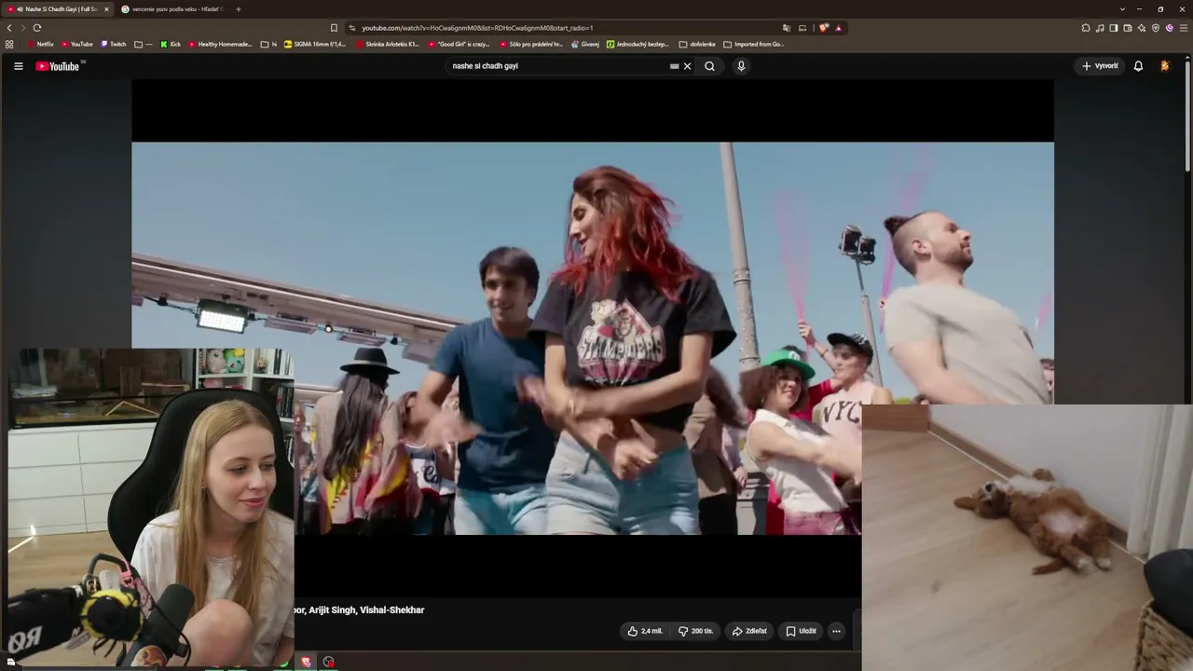
Task: Open the Giveaway bookmark
Action: tap(585, 44)
